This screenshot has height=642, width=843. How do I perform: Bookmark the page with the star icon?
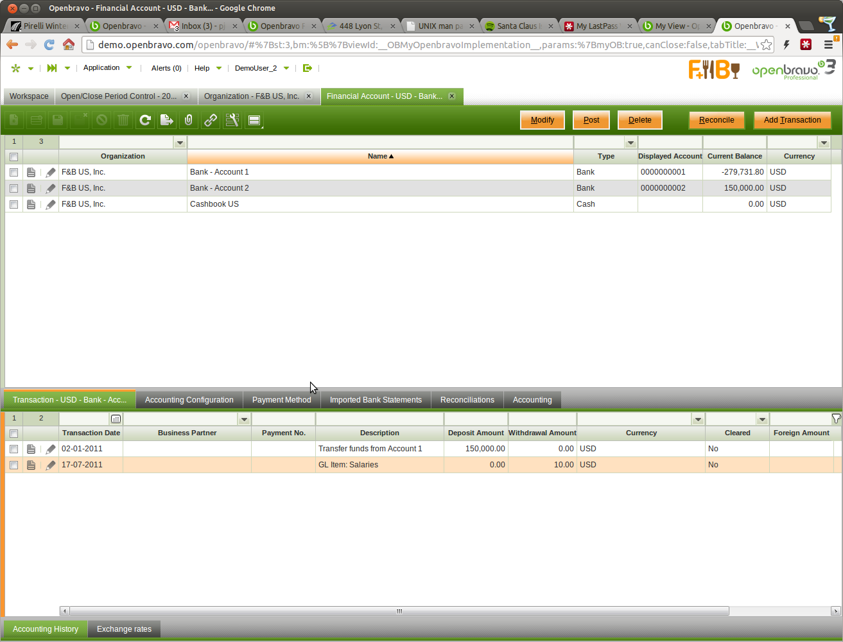(x=766, y=45)
